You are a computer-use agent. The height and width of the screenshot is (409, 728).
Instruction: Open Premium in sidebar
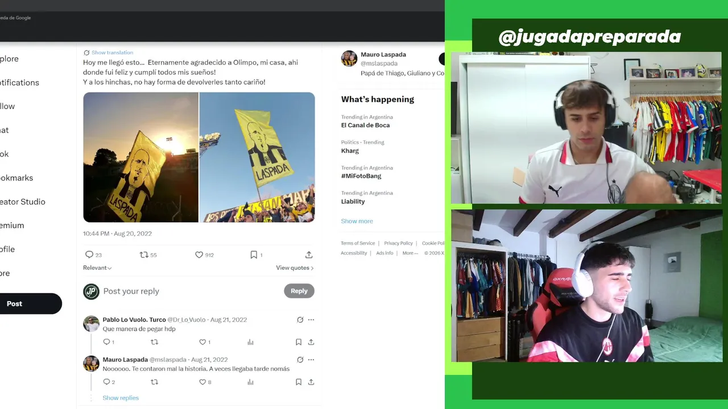tap(12, 226)
